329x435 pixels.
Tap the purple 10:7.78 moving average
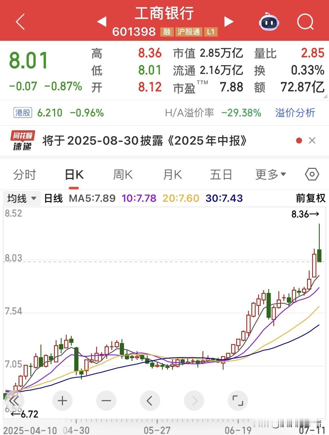pyautogui.click(x=139, y=198)
